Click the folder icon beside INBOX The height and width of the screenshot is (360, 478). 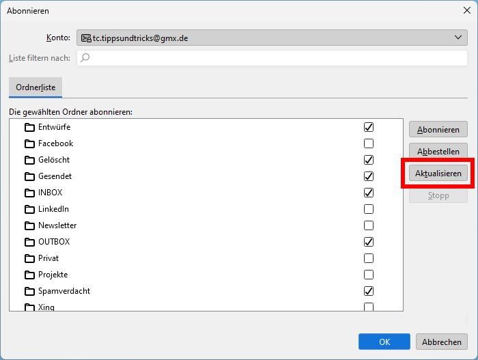[29, 193]
